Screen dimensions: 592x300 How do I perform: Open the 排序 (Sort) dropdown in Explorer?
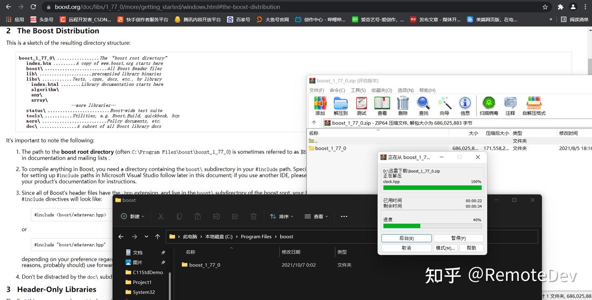(282, 216)
